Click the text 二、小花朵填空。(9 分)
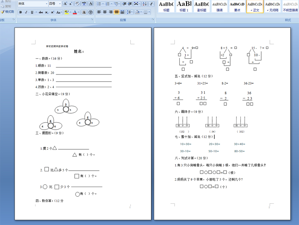299x225 pixels. (53, 94)
